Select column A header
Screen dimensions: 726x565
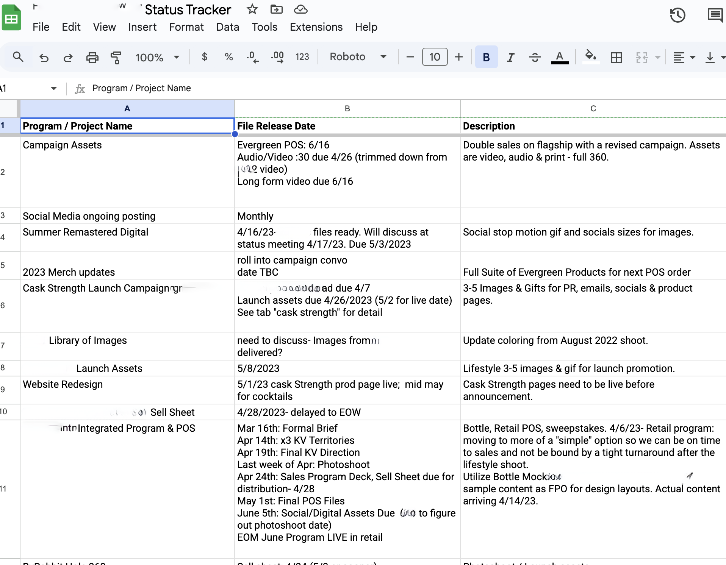[127, 109]
